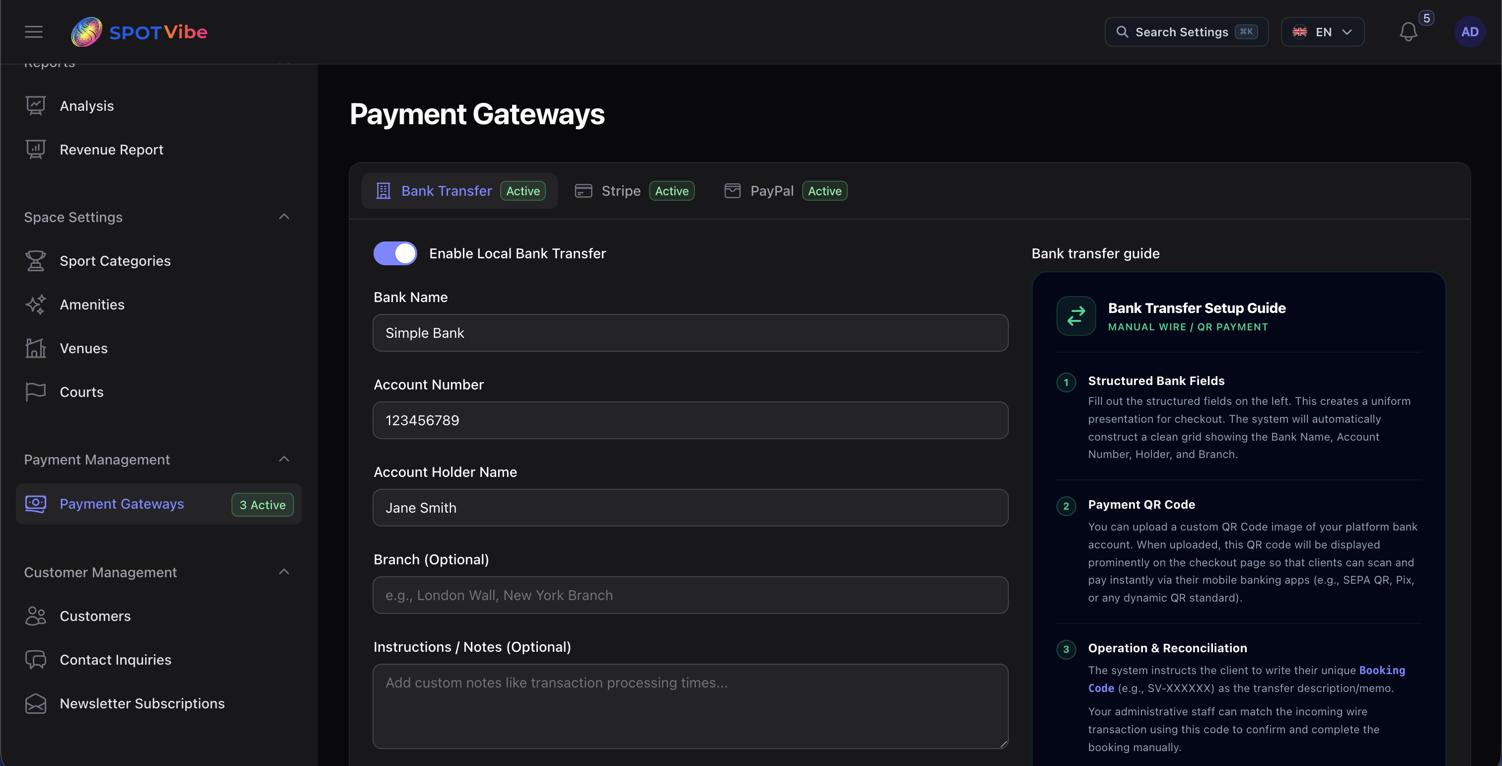Click the Analysis chart icon
This screenshot has height=766, width=1502.
coord(36,105)
